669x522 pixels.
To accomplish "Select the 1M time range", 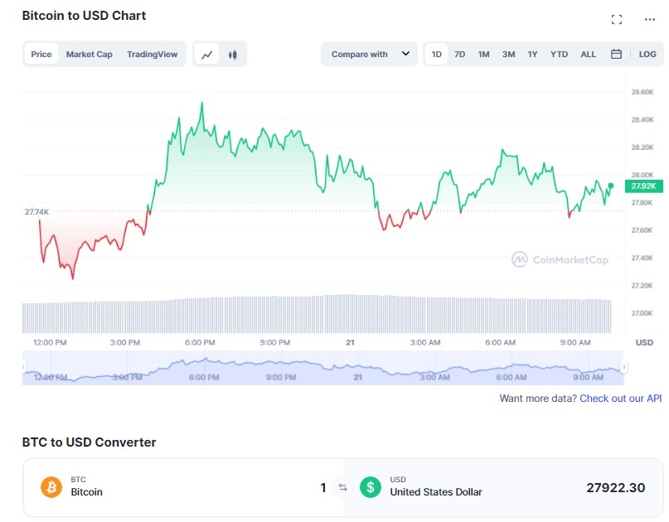I will click(483, 54).
